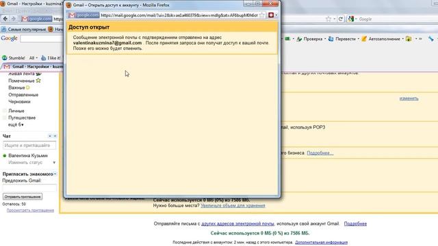The image size is (438, 246).
Task: Click the google.com site identity badge in main window
Action: (x=37, y=19)
